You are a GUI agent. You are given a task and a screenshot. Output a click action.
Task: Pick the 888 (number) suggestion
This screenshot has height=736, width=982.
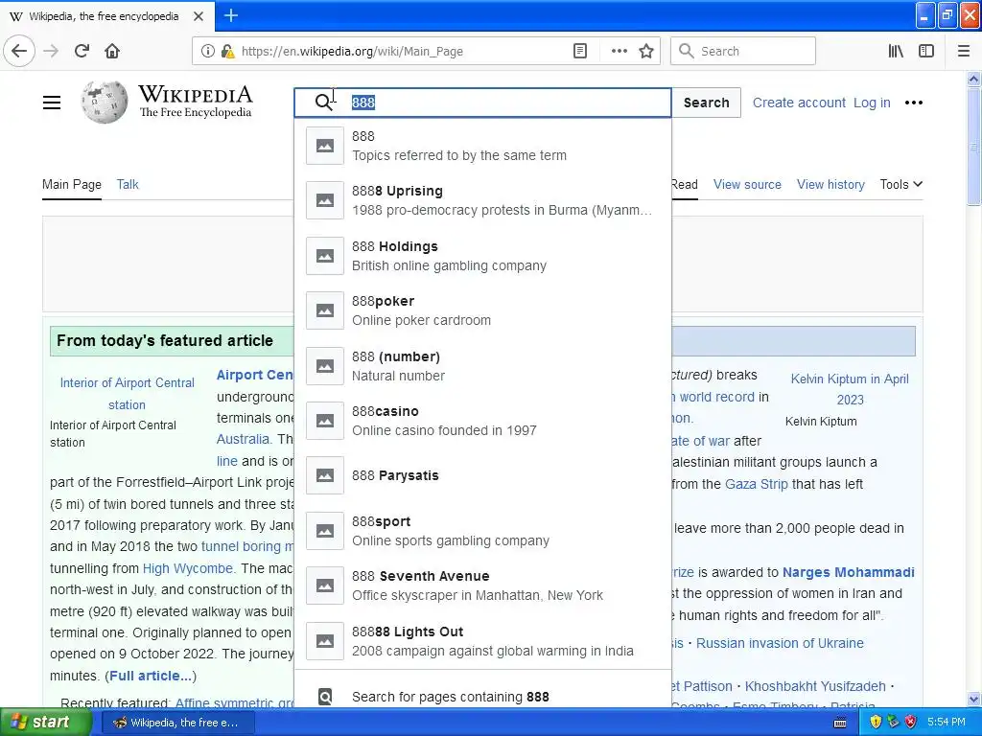click(x=483, y=365)
